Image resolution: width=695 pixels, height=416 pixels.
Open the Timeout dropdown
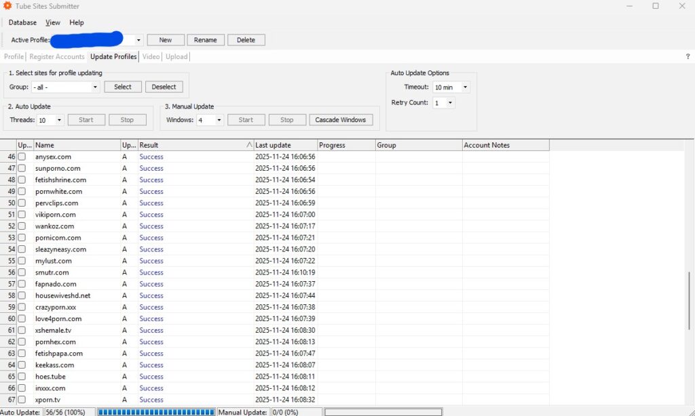point(464,87)
